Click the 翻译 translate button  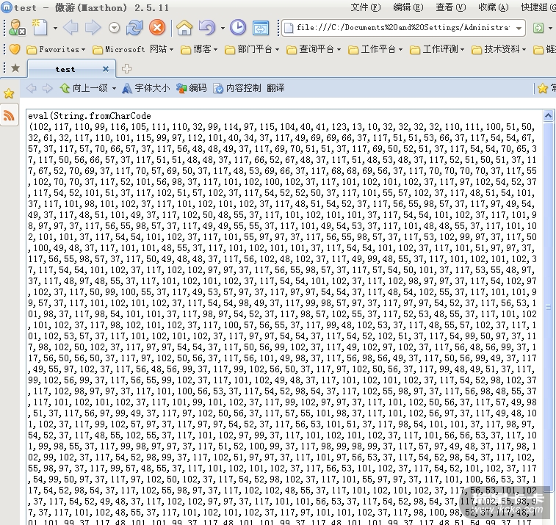pyautogui.click(x=275, y=88)
